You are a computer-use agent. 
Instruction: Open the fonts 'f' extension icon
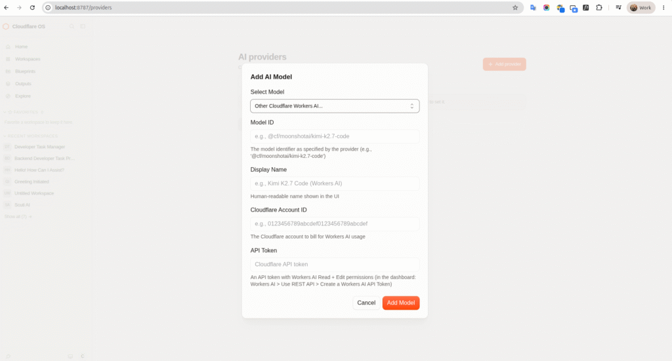click(586, 8)
